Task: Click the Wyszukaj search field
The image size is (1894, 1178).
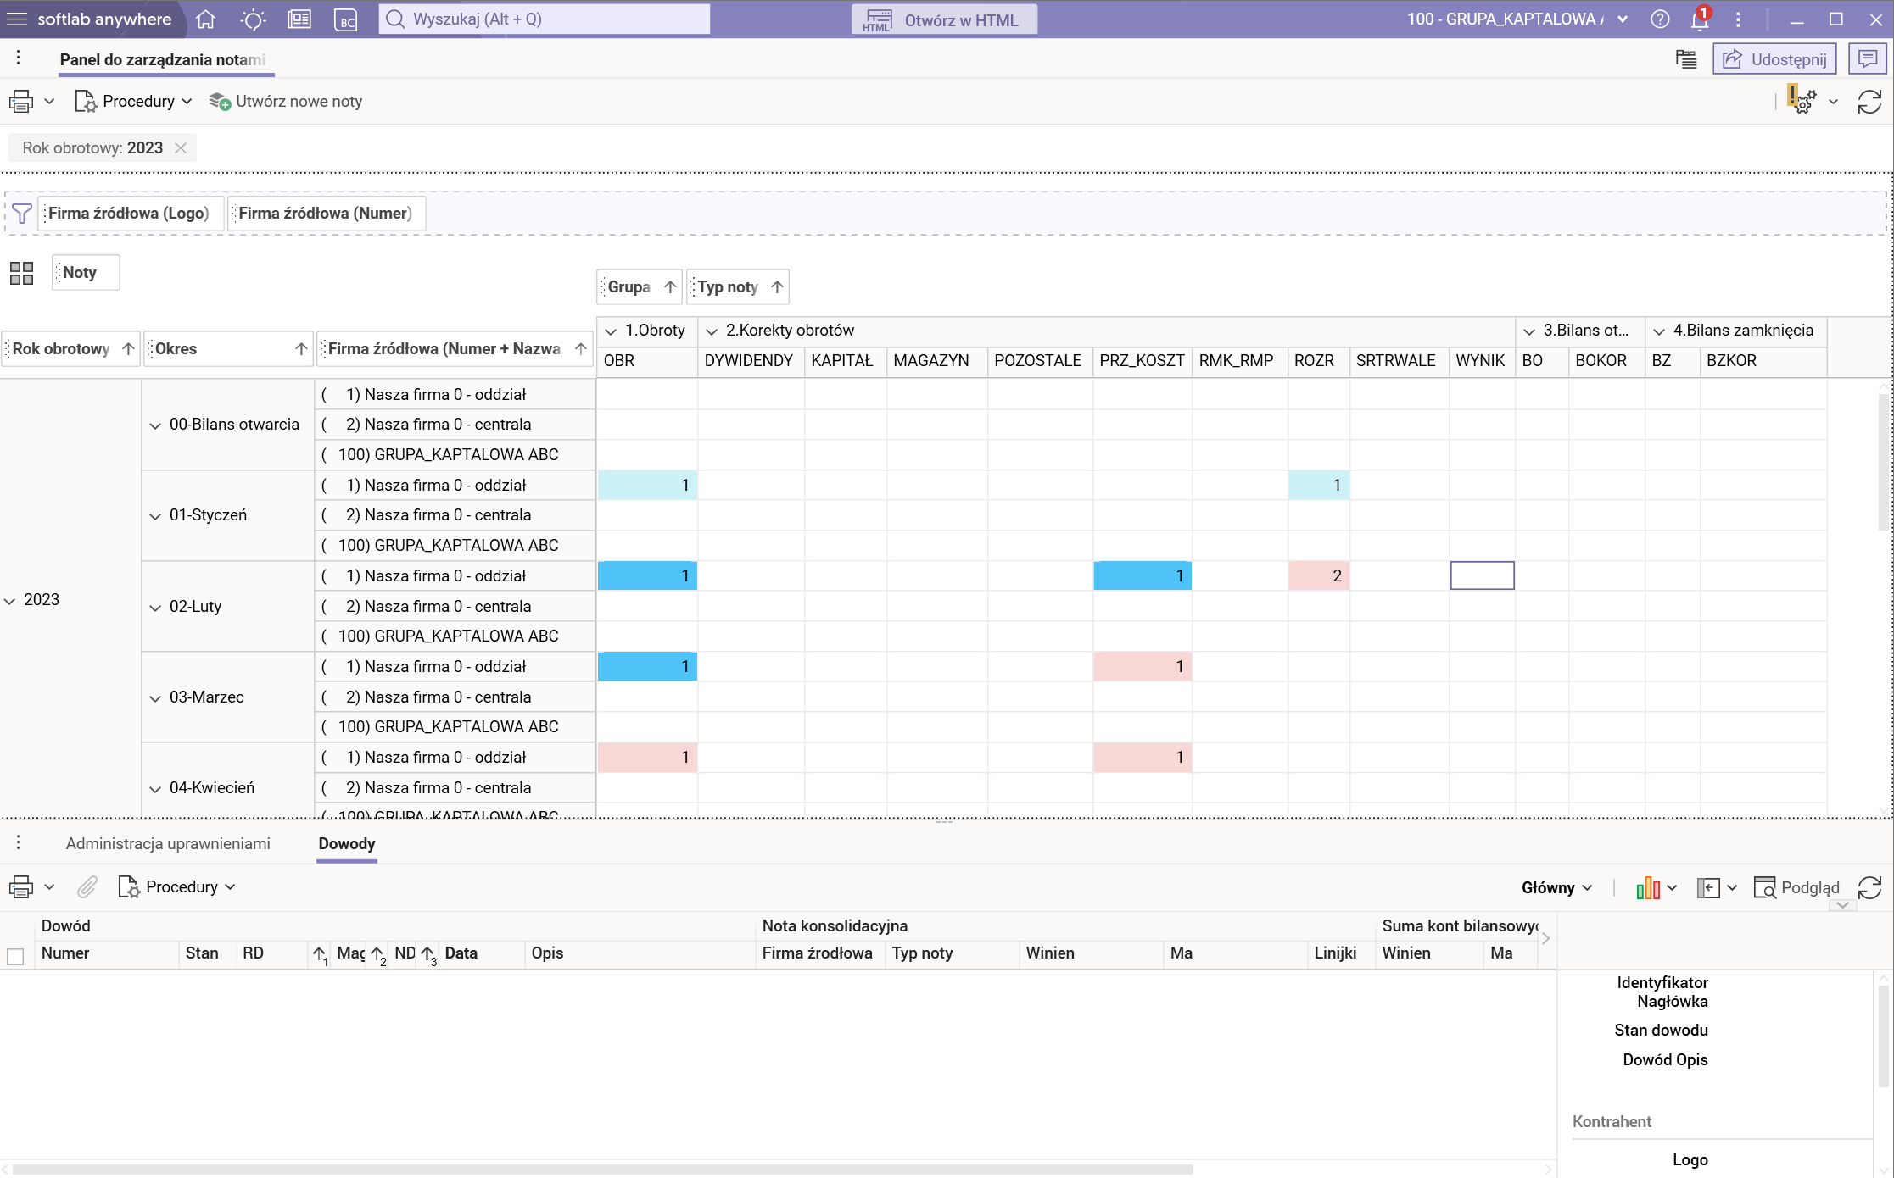Action: coord(545,19)
